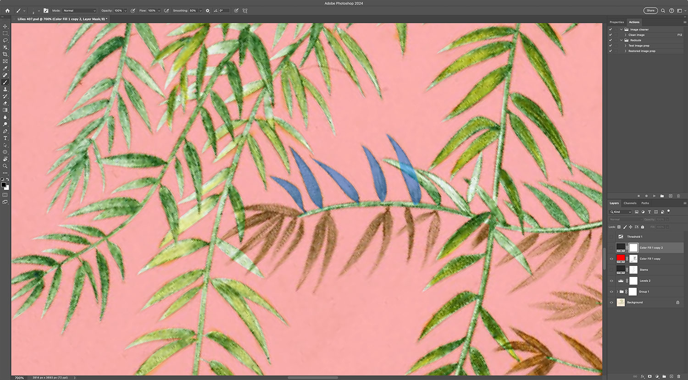The width and height of the screenshot is (688, 380).
Task: Open smoothing options gear
Action: pyautogui.click(x=208, y=11)
